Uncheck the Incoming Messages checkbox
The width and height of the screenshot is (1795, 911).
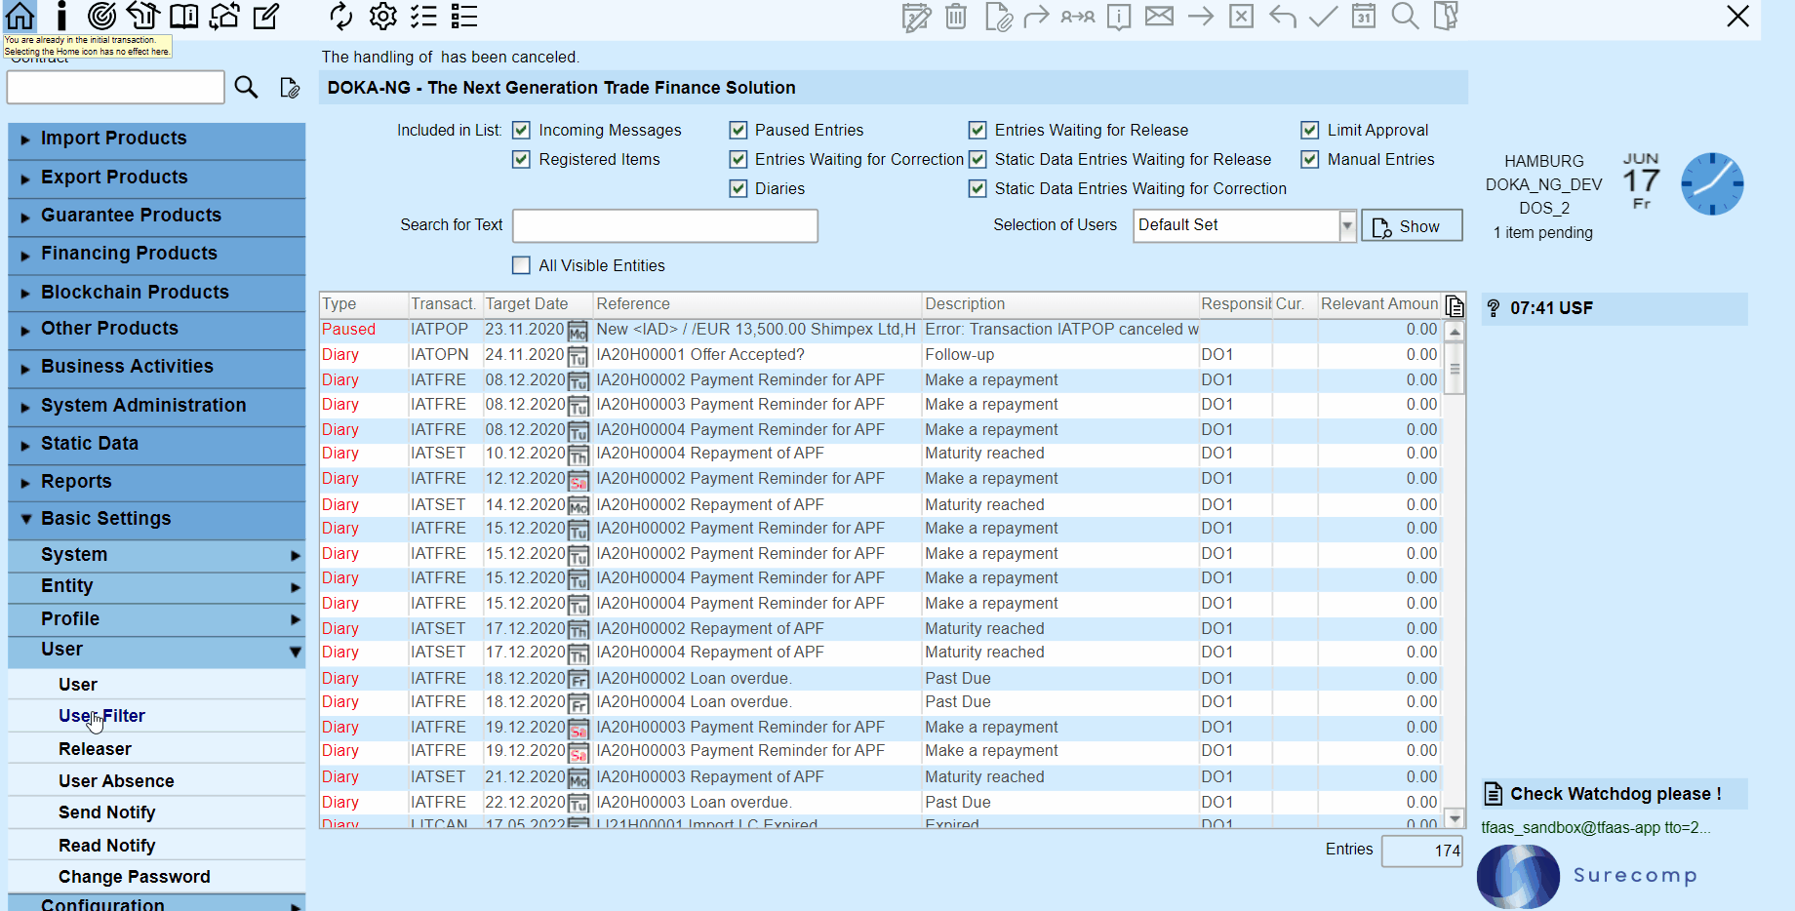(521, 130)
